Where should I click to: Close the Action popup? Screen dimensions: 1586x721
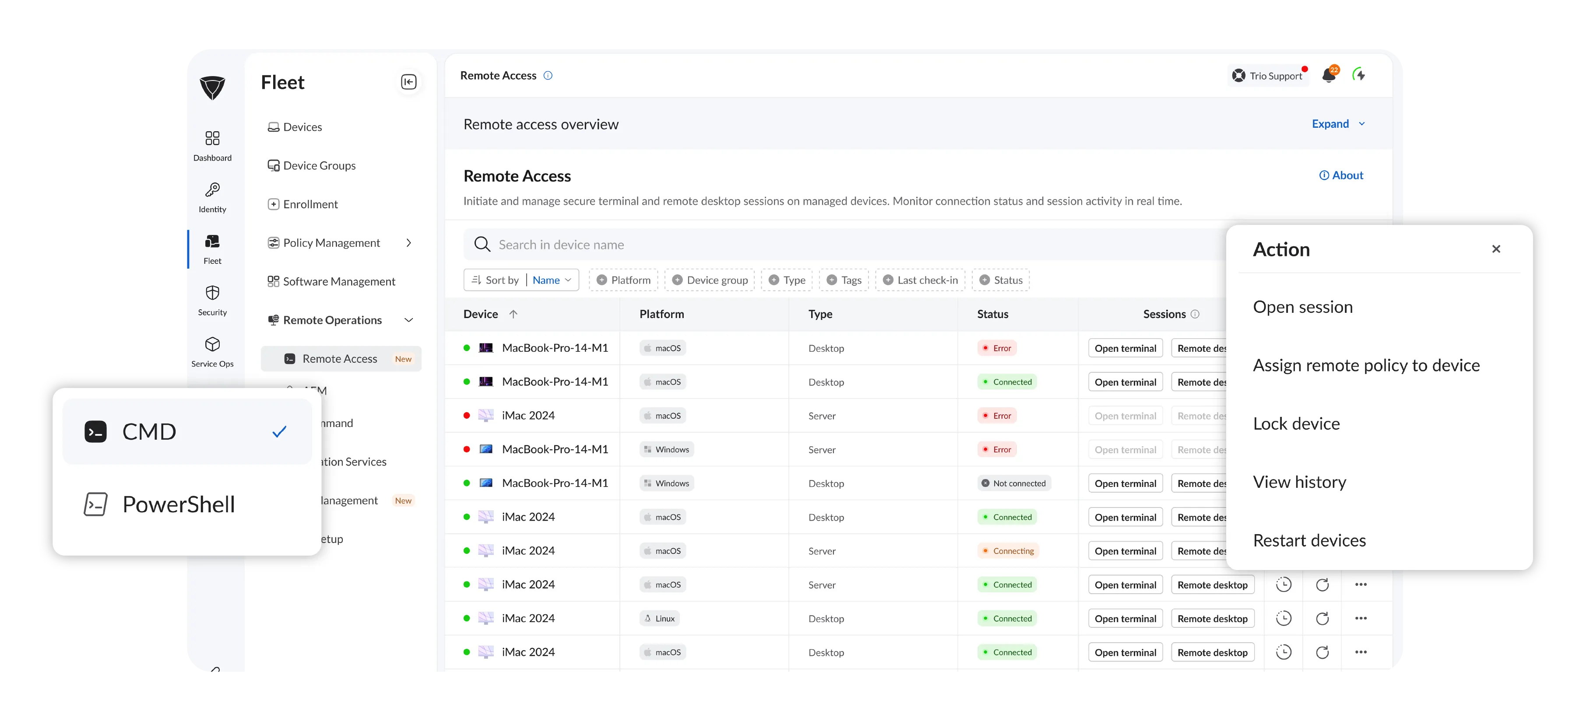pyautogui.click(x=1496, y=248)
